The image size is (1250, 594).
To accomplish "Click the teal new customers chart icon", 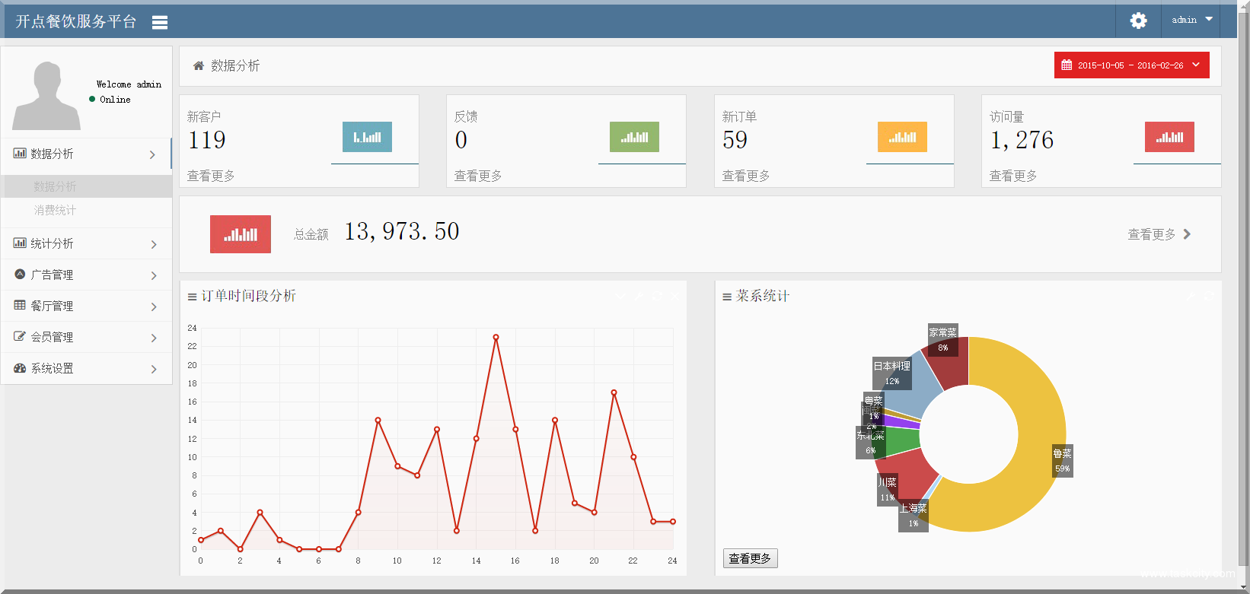I will click(367, 137).
